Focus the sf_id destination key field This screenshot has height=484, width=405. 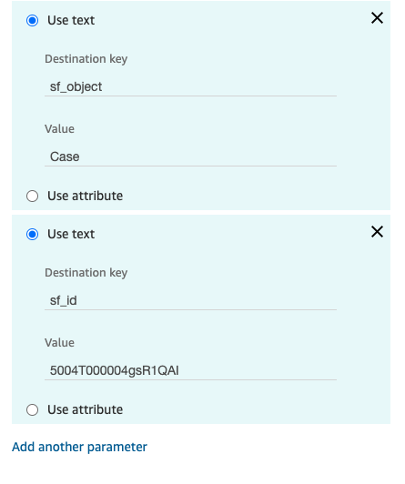pos(190,300)
